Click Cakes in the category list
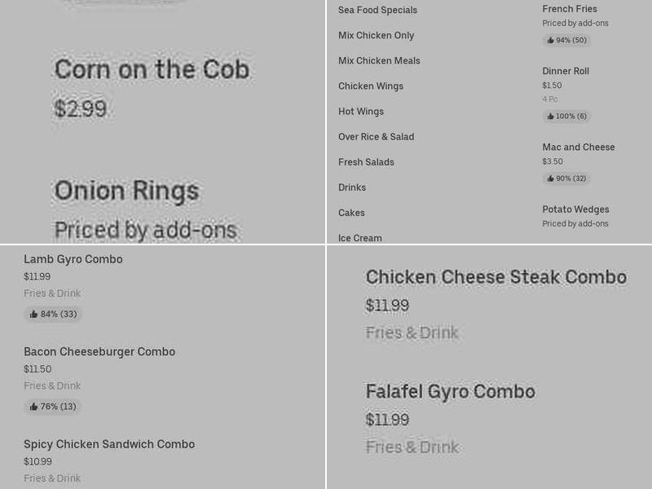 click(351, 213)
